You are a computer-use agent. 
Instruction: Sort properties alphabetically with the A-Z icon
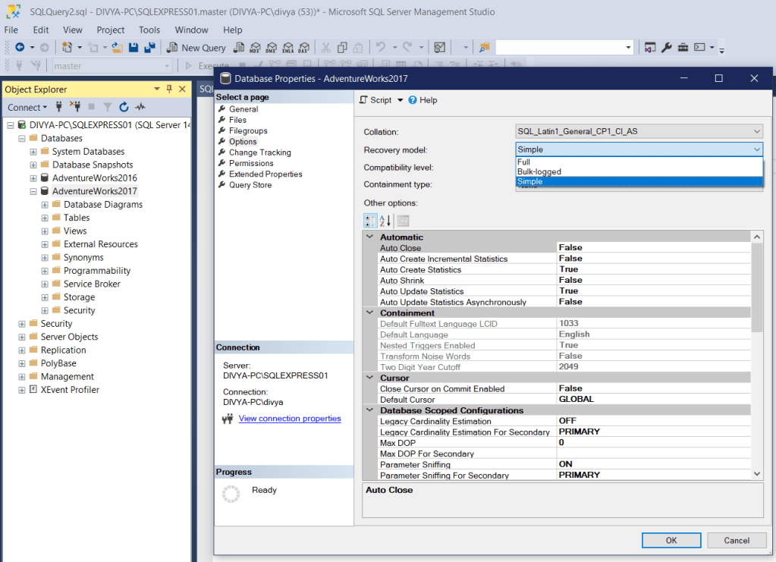[385, 221]
